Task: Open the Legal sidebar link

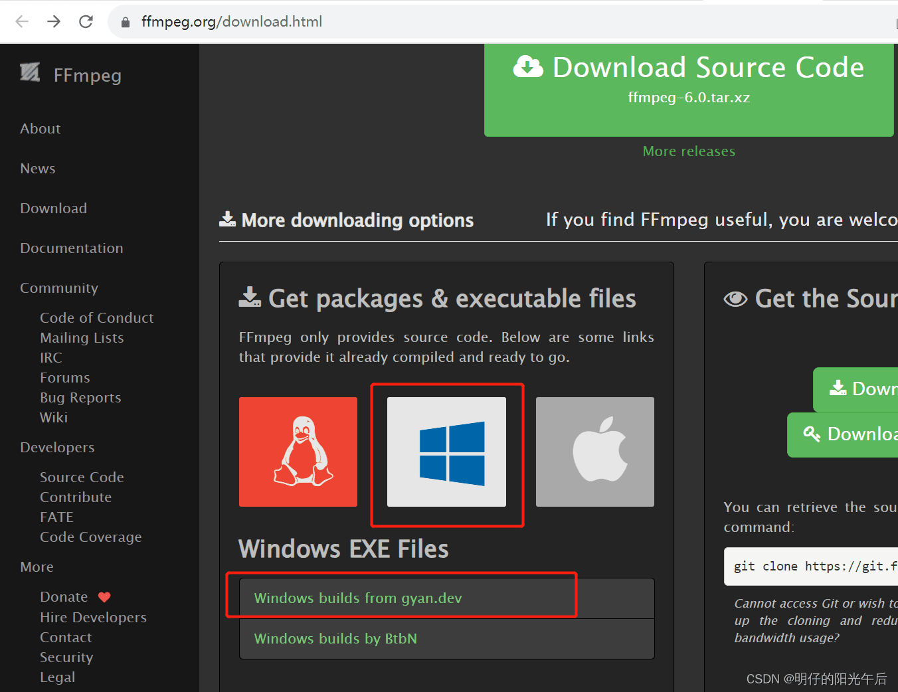Action: [x=57, y=677]
